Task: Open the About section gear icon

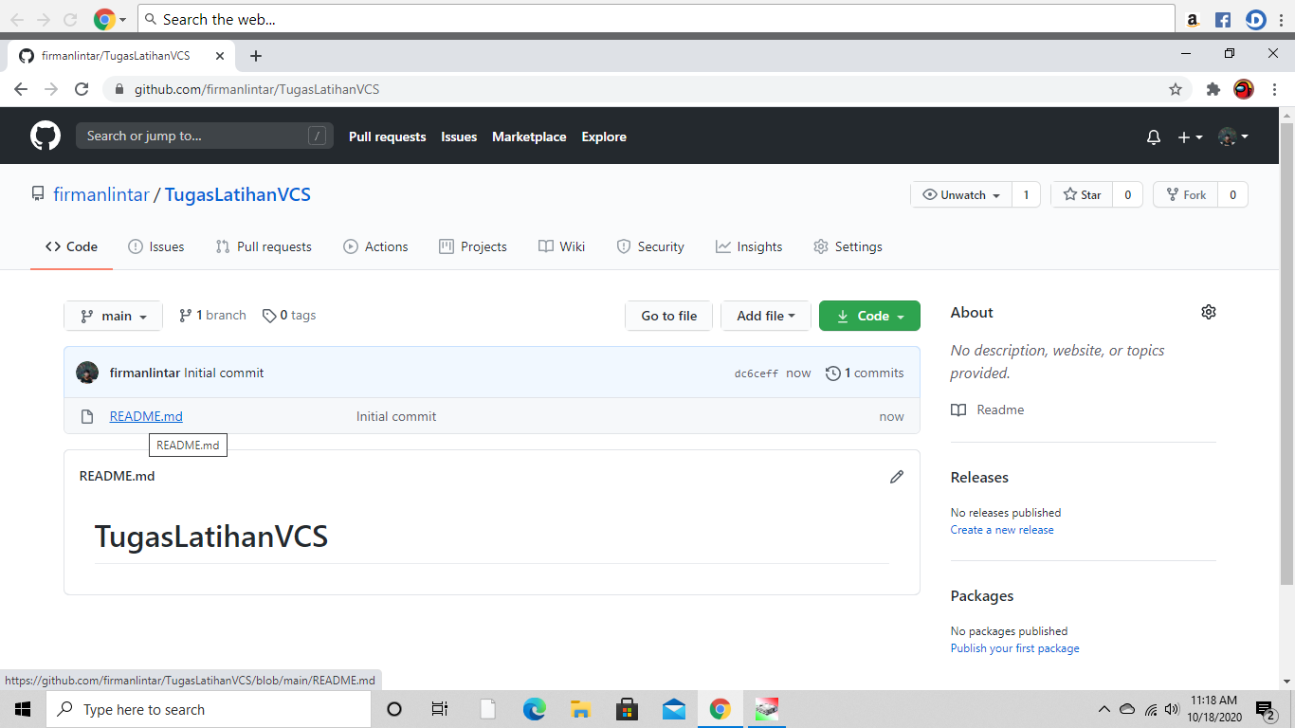Action: click(x=1209, y=312)
